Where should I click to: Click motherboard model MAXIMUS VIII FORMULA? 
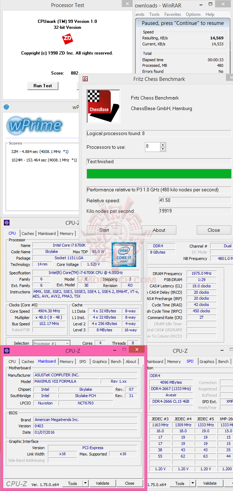point(67,381)
